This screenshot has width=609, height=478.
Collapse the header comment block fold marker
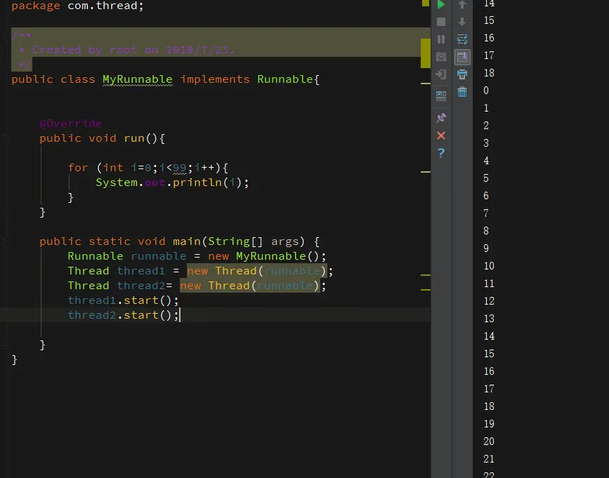[x=6, y=35]
